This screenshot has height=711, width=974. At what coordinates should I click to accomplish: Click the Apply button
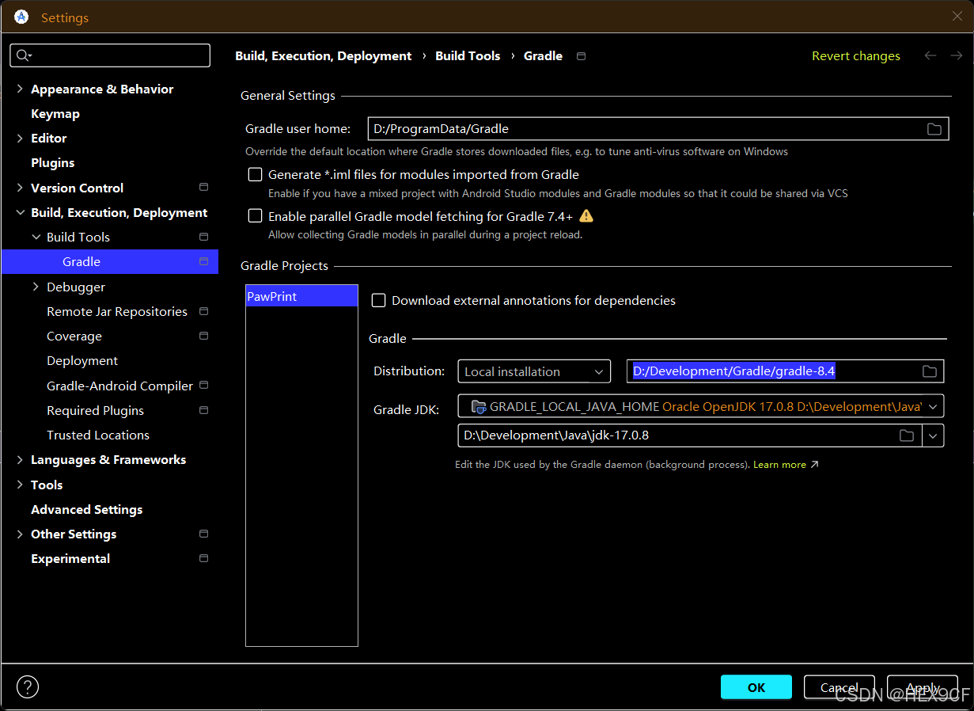(923, 687)
